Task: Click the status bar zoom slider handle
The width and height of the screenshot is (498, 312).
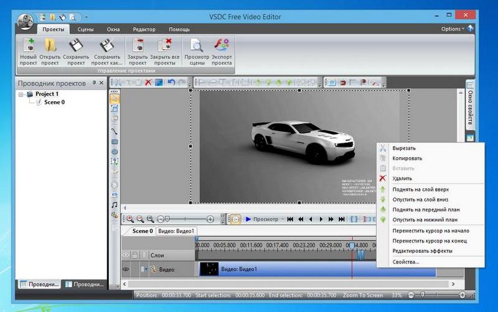Action: [423, 295]
